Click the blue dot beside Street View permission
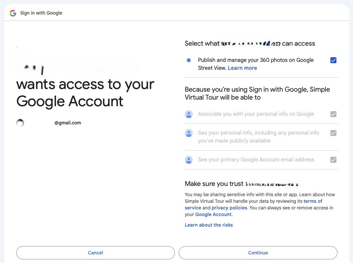The height and width of the screenshot is (263, 353). click(x=189, y=60)
